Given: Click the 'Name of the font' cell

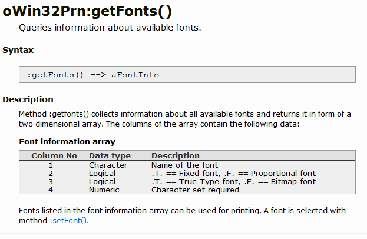Looking at the screenshot, I should coord(184,165).
